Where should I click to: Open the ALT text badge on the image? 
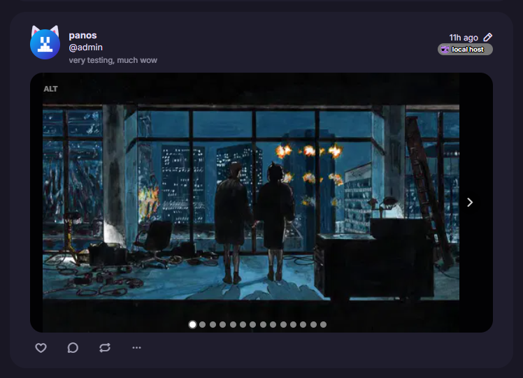click(x=51, y=89)
